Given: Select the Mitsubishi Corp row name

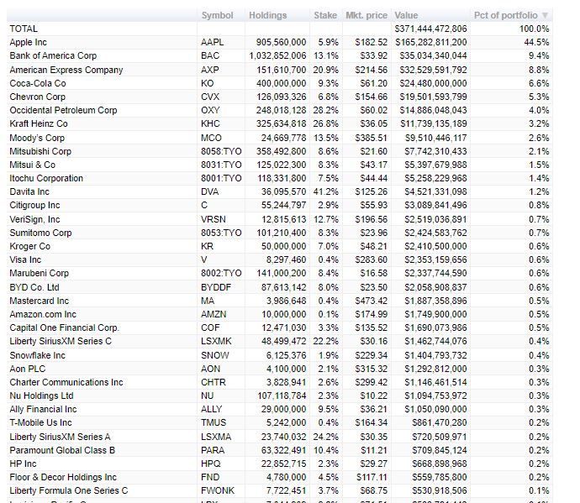Looking at the screenshot, I should [40, 151].
